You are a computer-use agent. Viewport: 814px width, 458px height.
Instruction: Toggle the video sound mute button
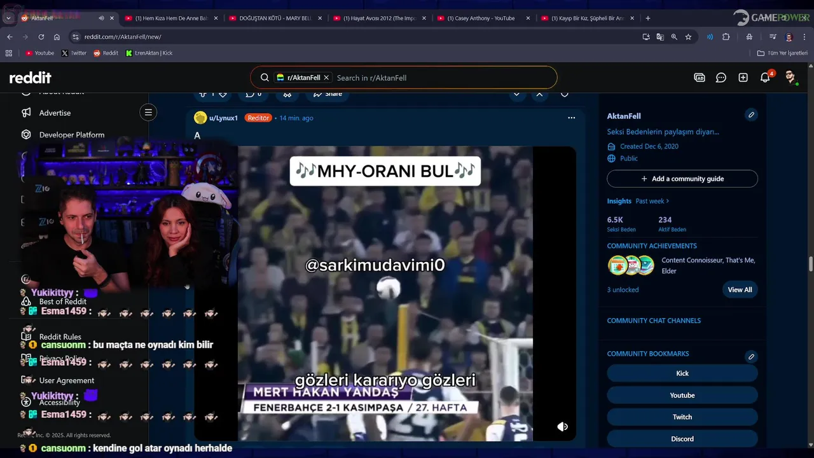[x=562, y=427]
